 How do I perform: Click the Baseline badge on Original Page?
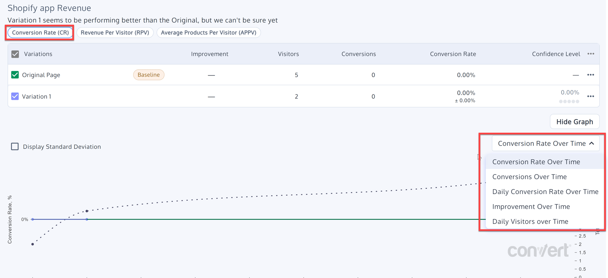(149, 75)
